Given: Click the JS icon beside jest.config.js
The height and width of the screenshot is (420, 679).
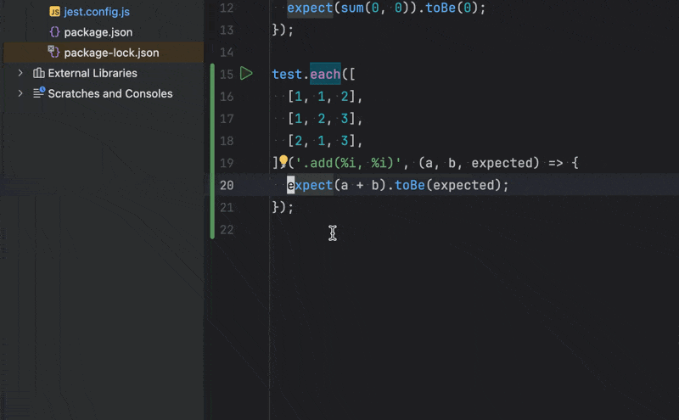Looking at the screenshot, I should click(x=54, y=12).
